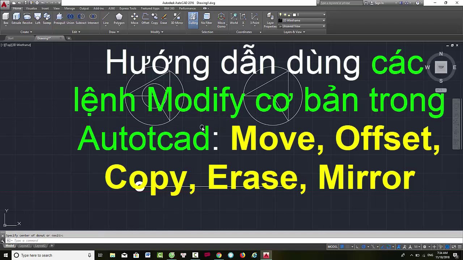
Task: Expand the Edit panel dropdown
Action: click(76, 32)
